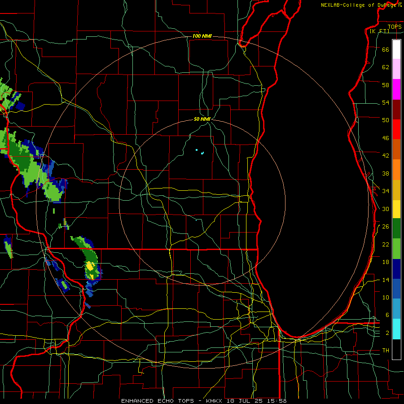404x404 pixels.
Task: Click the dark green legend swatch
Action: 396,228
